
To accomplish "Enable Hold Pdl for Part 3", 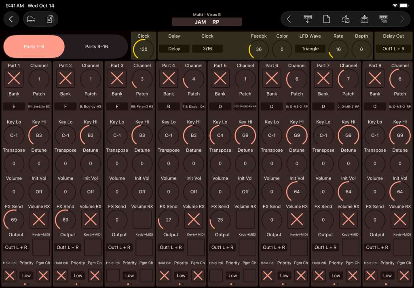I will (x=113, y=275).
